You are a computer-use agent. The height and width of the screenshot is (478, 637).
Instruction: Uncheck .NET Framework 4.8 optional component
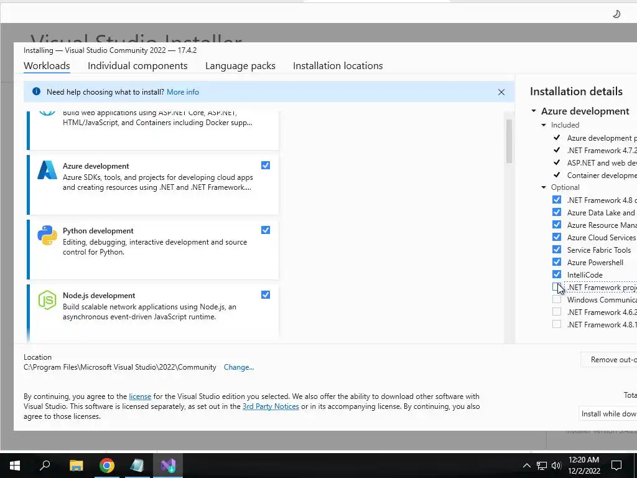coord(557,200)
